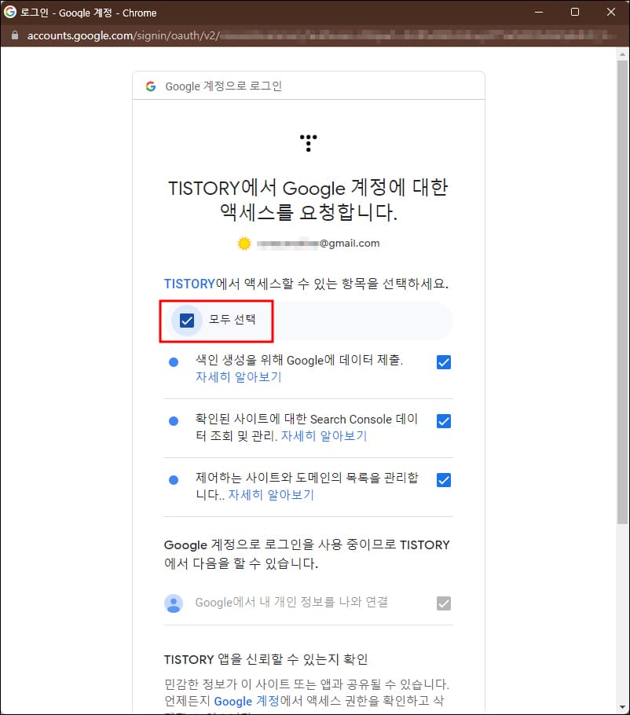
Task: Click the TISTORY dotted logo icon
Action: pos(309,143)
